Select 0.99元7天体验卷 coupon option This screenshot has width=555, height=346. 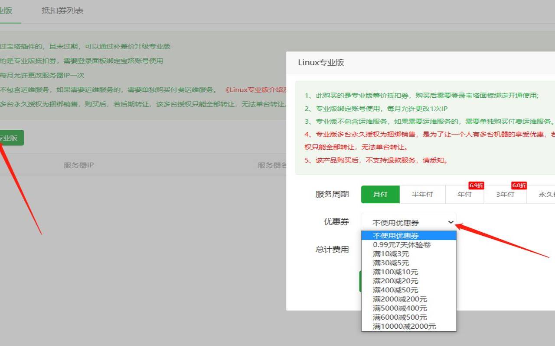[409, 244]
